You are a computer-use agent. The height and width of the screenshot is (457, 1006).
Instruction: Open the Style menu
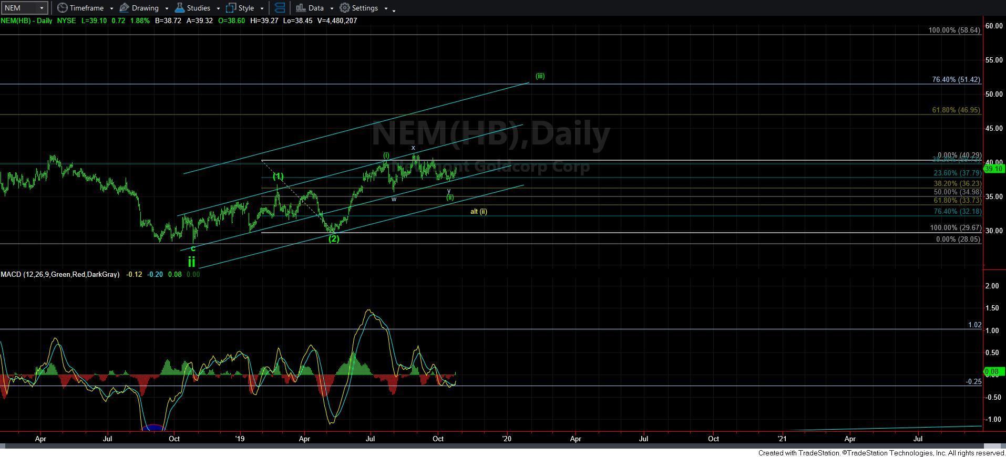click(246, 8)
